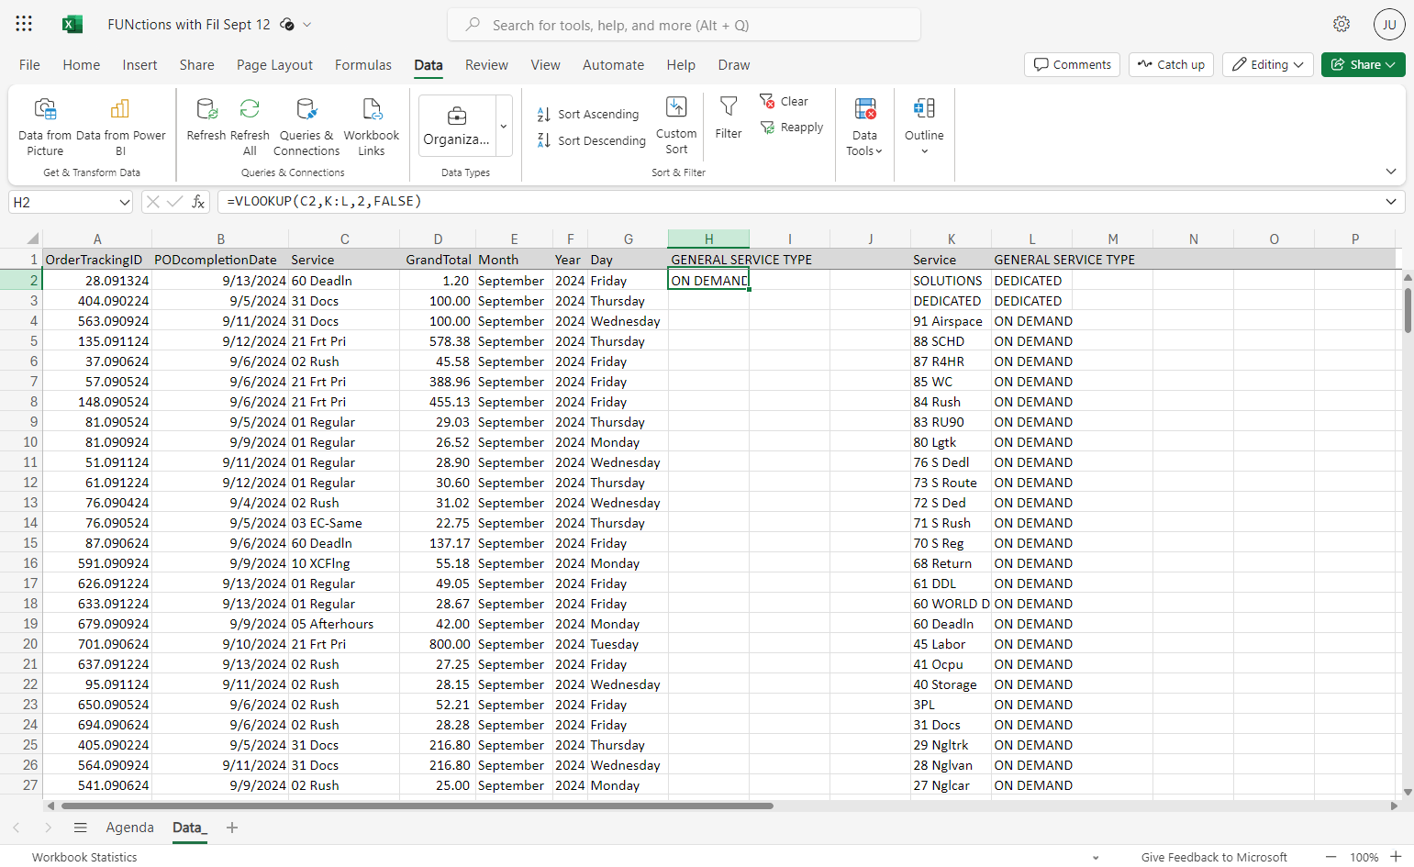Clear the applied filter
The image size is (1414, 867).
(x=785, y=101)
